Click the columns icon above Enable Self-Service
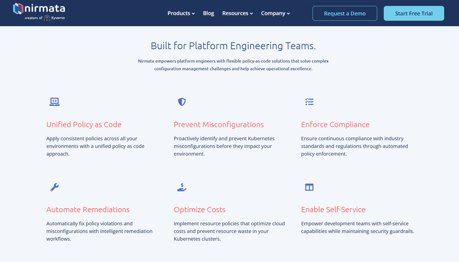459x262 pixels. (309, 187)
